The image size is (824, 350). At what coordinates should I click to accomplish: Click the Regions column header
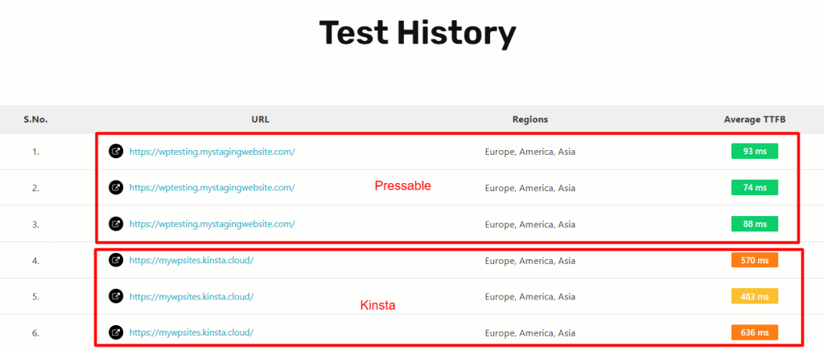[x=529, y=120]
